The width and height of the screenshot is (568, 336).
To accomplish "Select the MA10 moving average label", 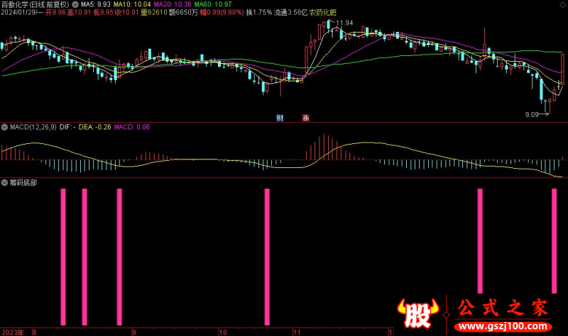I will click(x=131, y=4).
